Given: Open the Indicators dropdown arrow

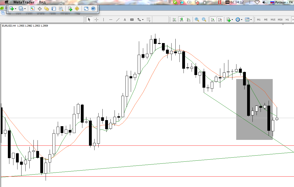Looking at the screenshot, I should tap(232, 20).
